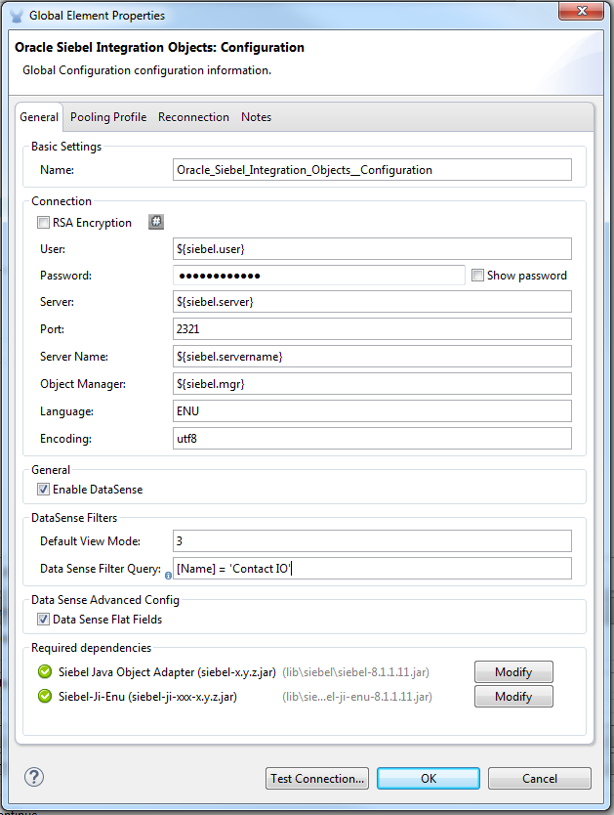Click the 'Global Configuration configuration information.' text
The width and height of the screenshot is (614, 815).
(x=146, y=70)
